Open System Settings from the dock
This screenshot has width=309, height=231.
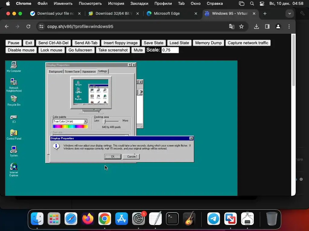tap(139, 218)
